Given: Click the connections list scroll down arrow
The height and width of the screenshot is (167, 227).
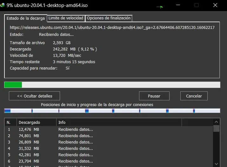Looking at the screenshot, I should 216,164.
